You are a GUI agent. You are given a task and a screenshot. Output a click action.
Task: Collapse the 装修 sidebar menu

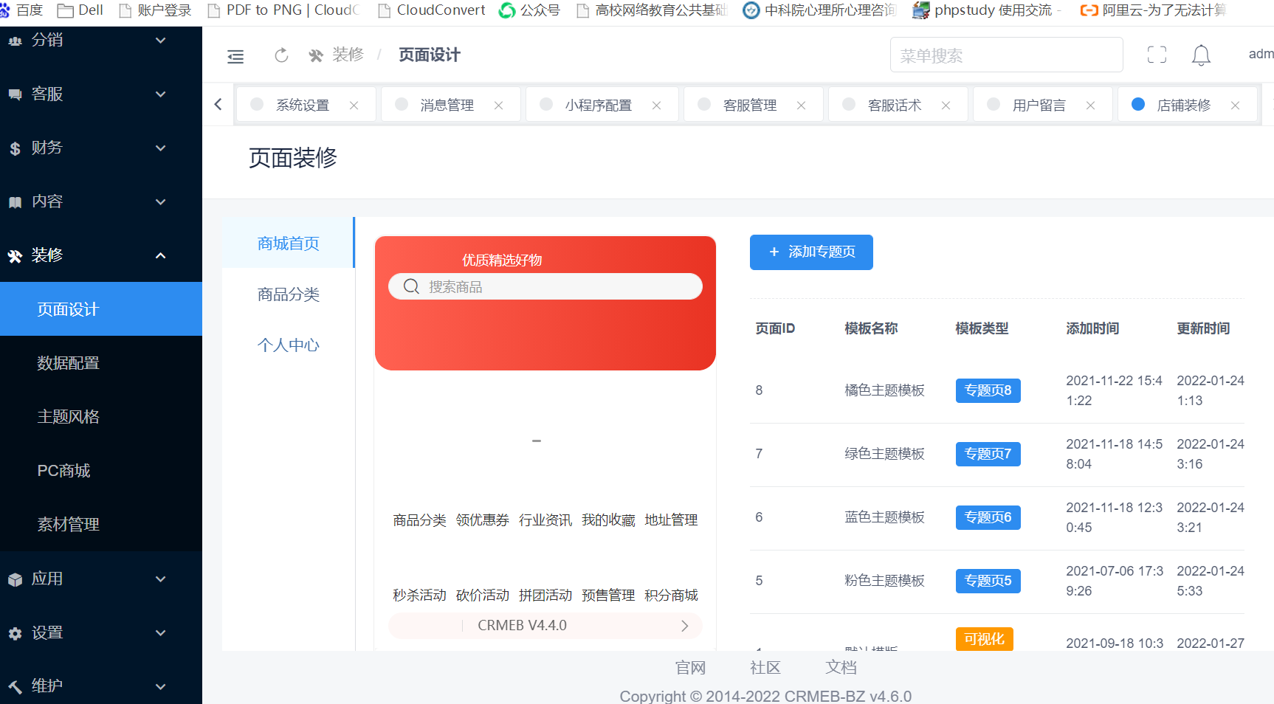pyautogui.click(x=100, y=255)
